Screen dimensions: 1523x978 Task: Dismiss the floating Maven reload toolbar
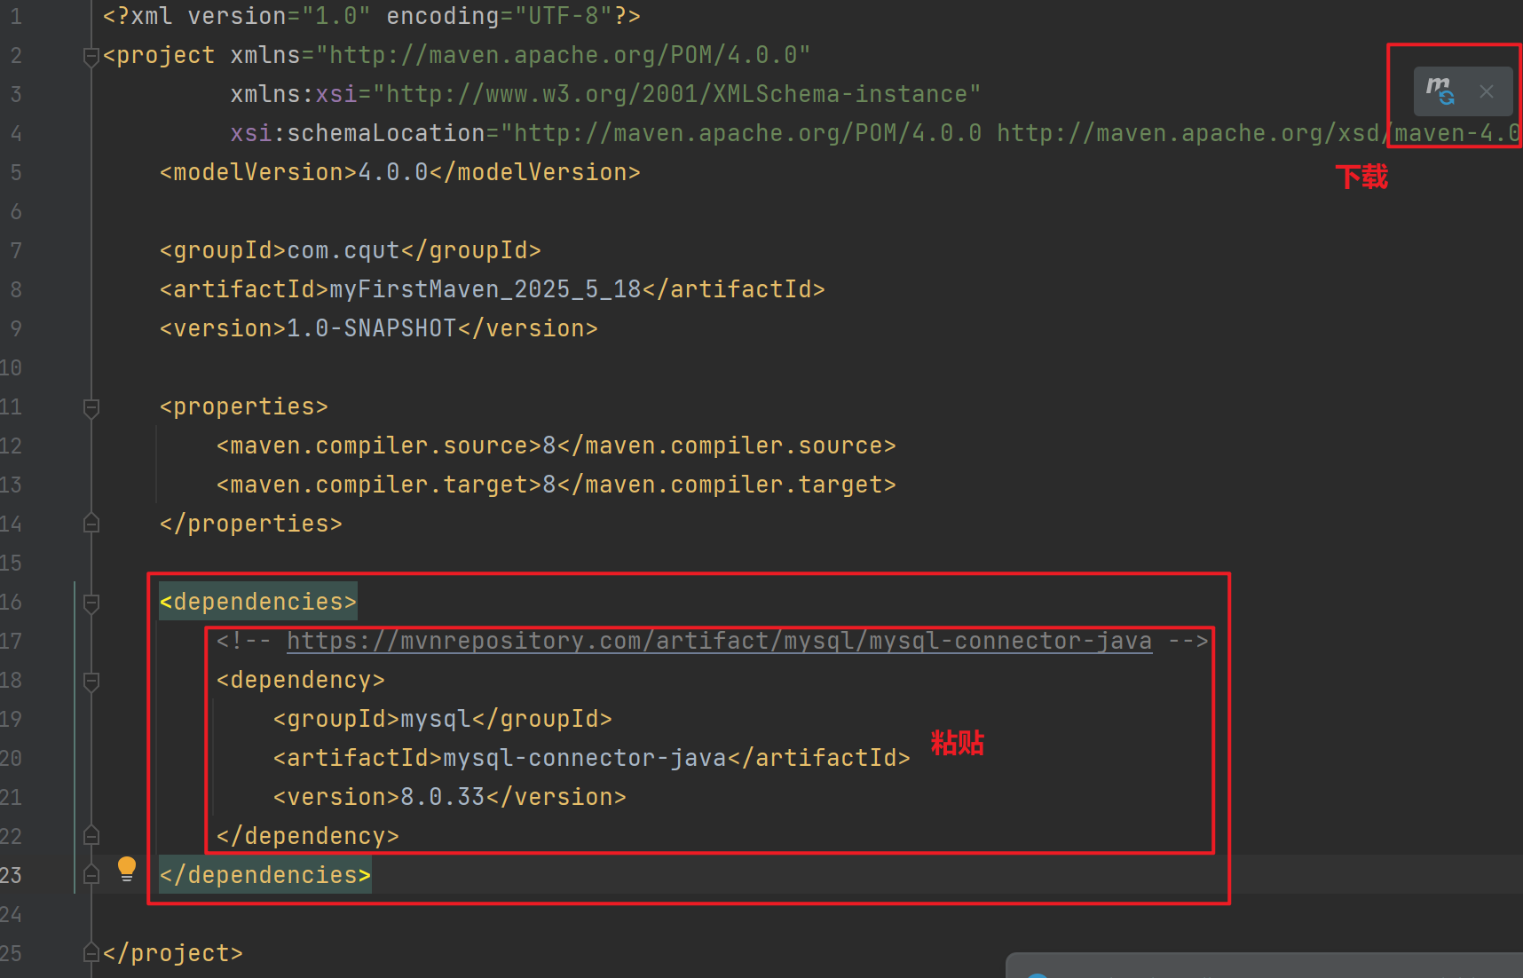click(x=1487, y=91)
